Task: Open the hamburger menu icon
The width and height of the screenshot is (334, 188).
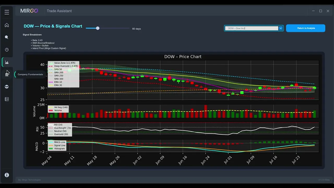Action: point(7,12)
